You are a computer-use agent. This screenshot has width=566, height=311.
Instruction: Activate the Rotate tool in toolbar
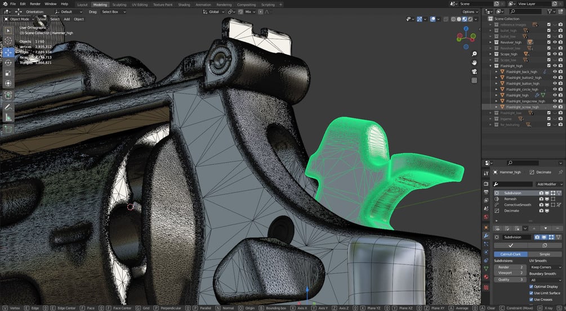pos(8,62)
